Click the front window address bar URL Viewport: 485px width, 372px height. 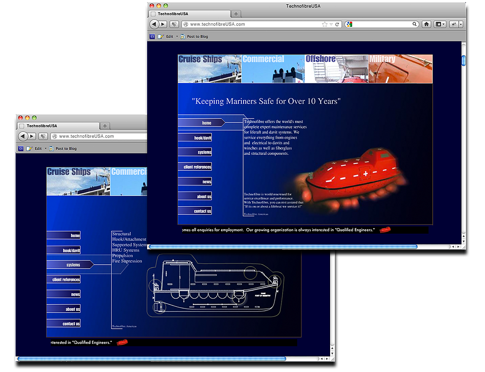click(x=218, y=24)
